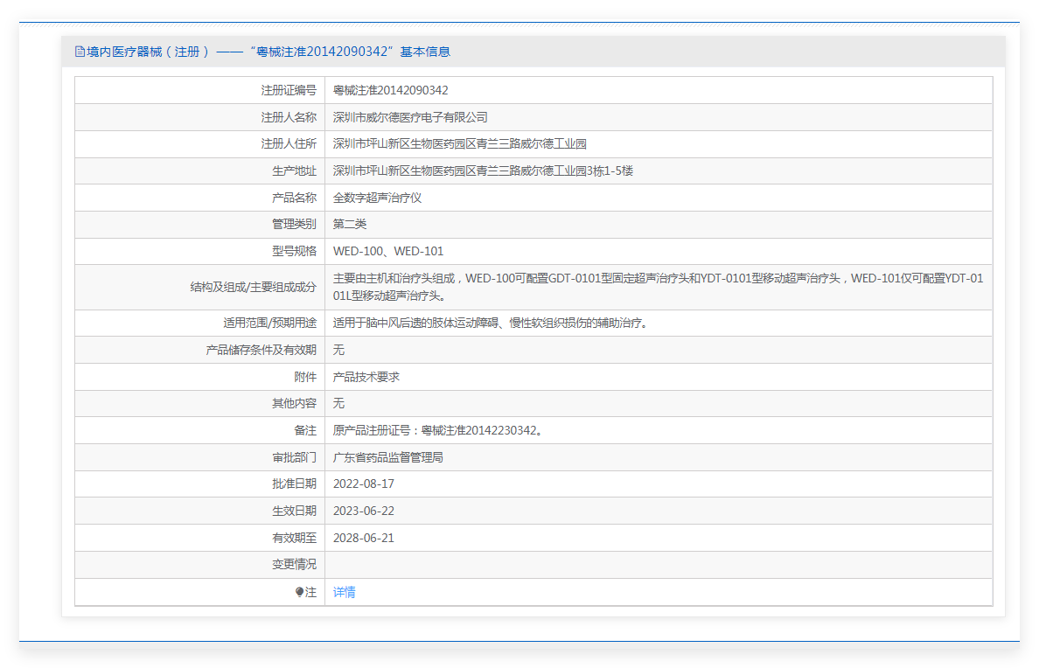The height and width of the screenshot is (668, 1039).
Task: Select model text WED-100、WED-101
Action: point(387,251)
